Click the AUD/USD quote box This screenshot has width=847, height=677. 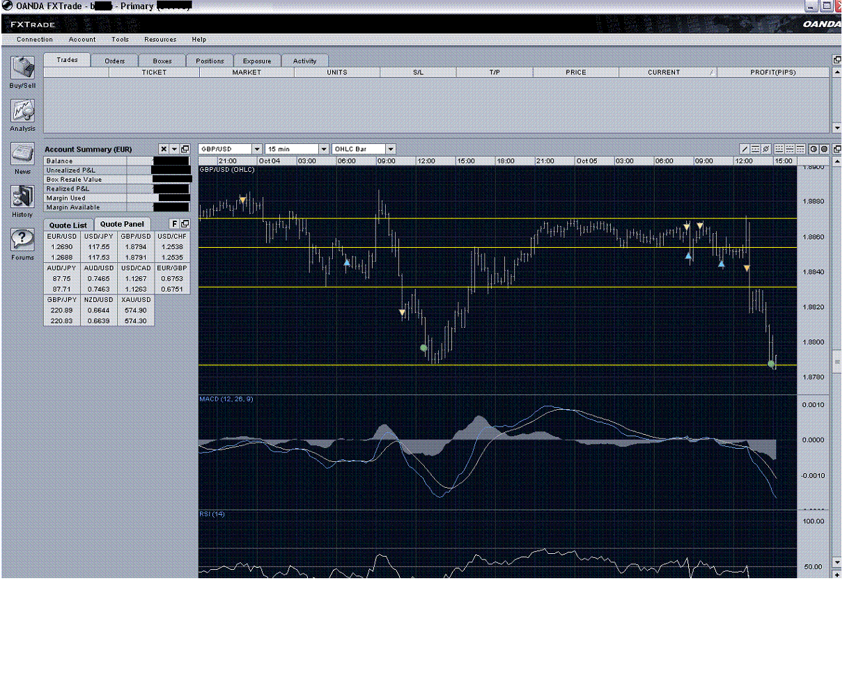coord(99,278)
